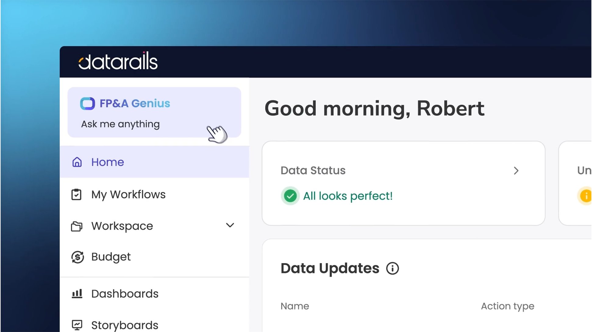Click the My Workflows clipboard icon
This screenshot has width=592, height=332.
[x=77, y=194]
